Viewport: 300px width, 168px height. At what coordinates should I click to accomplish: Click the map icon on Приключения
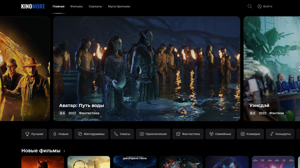point(142,134)
